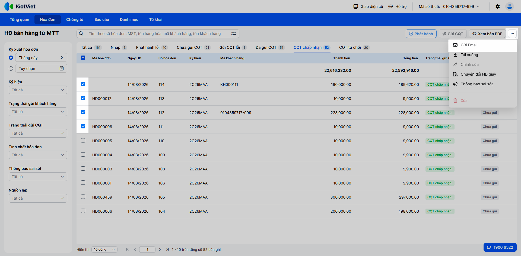Open the Trạng thái gửi khách hàng dropdown
The width and height of the screenshot is (521, 256).
38,112
